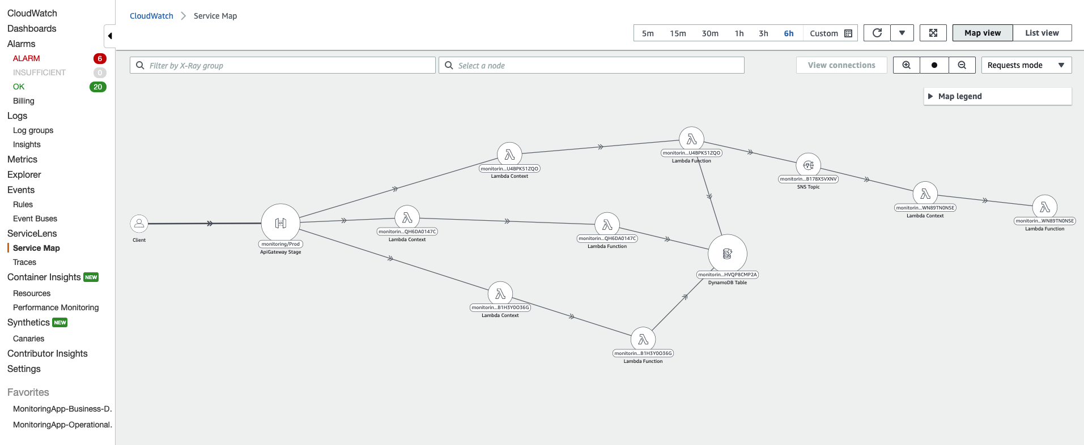Open Canaries under Synthetics
This screenshot has height=445, width=1084.
[28, 339]
